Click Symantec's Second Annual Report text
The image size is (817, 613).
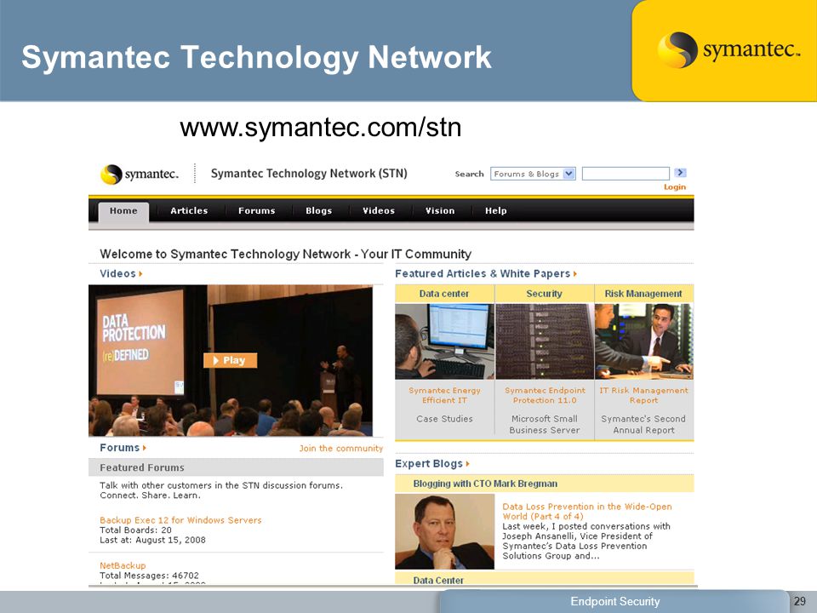[643, 424]
